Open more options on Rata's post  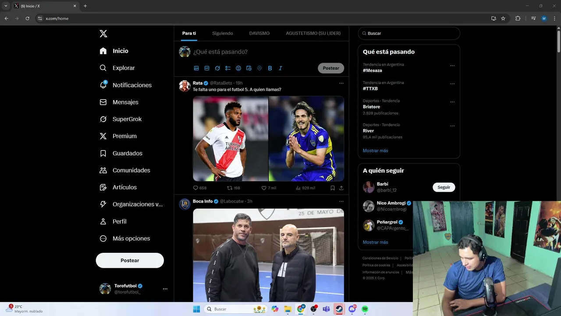coord(341,83)
